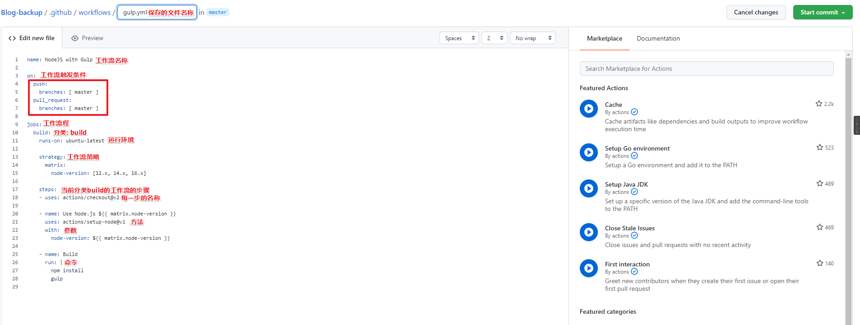Click the 'Featured categories' heading
This screenshot has height=325, width=860.
pos(608,311)
